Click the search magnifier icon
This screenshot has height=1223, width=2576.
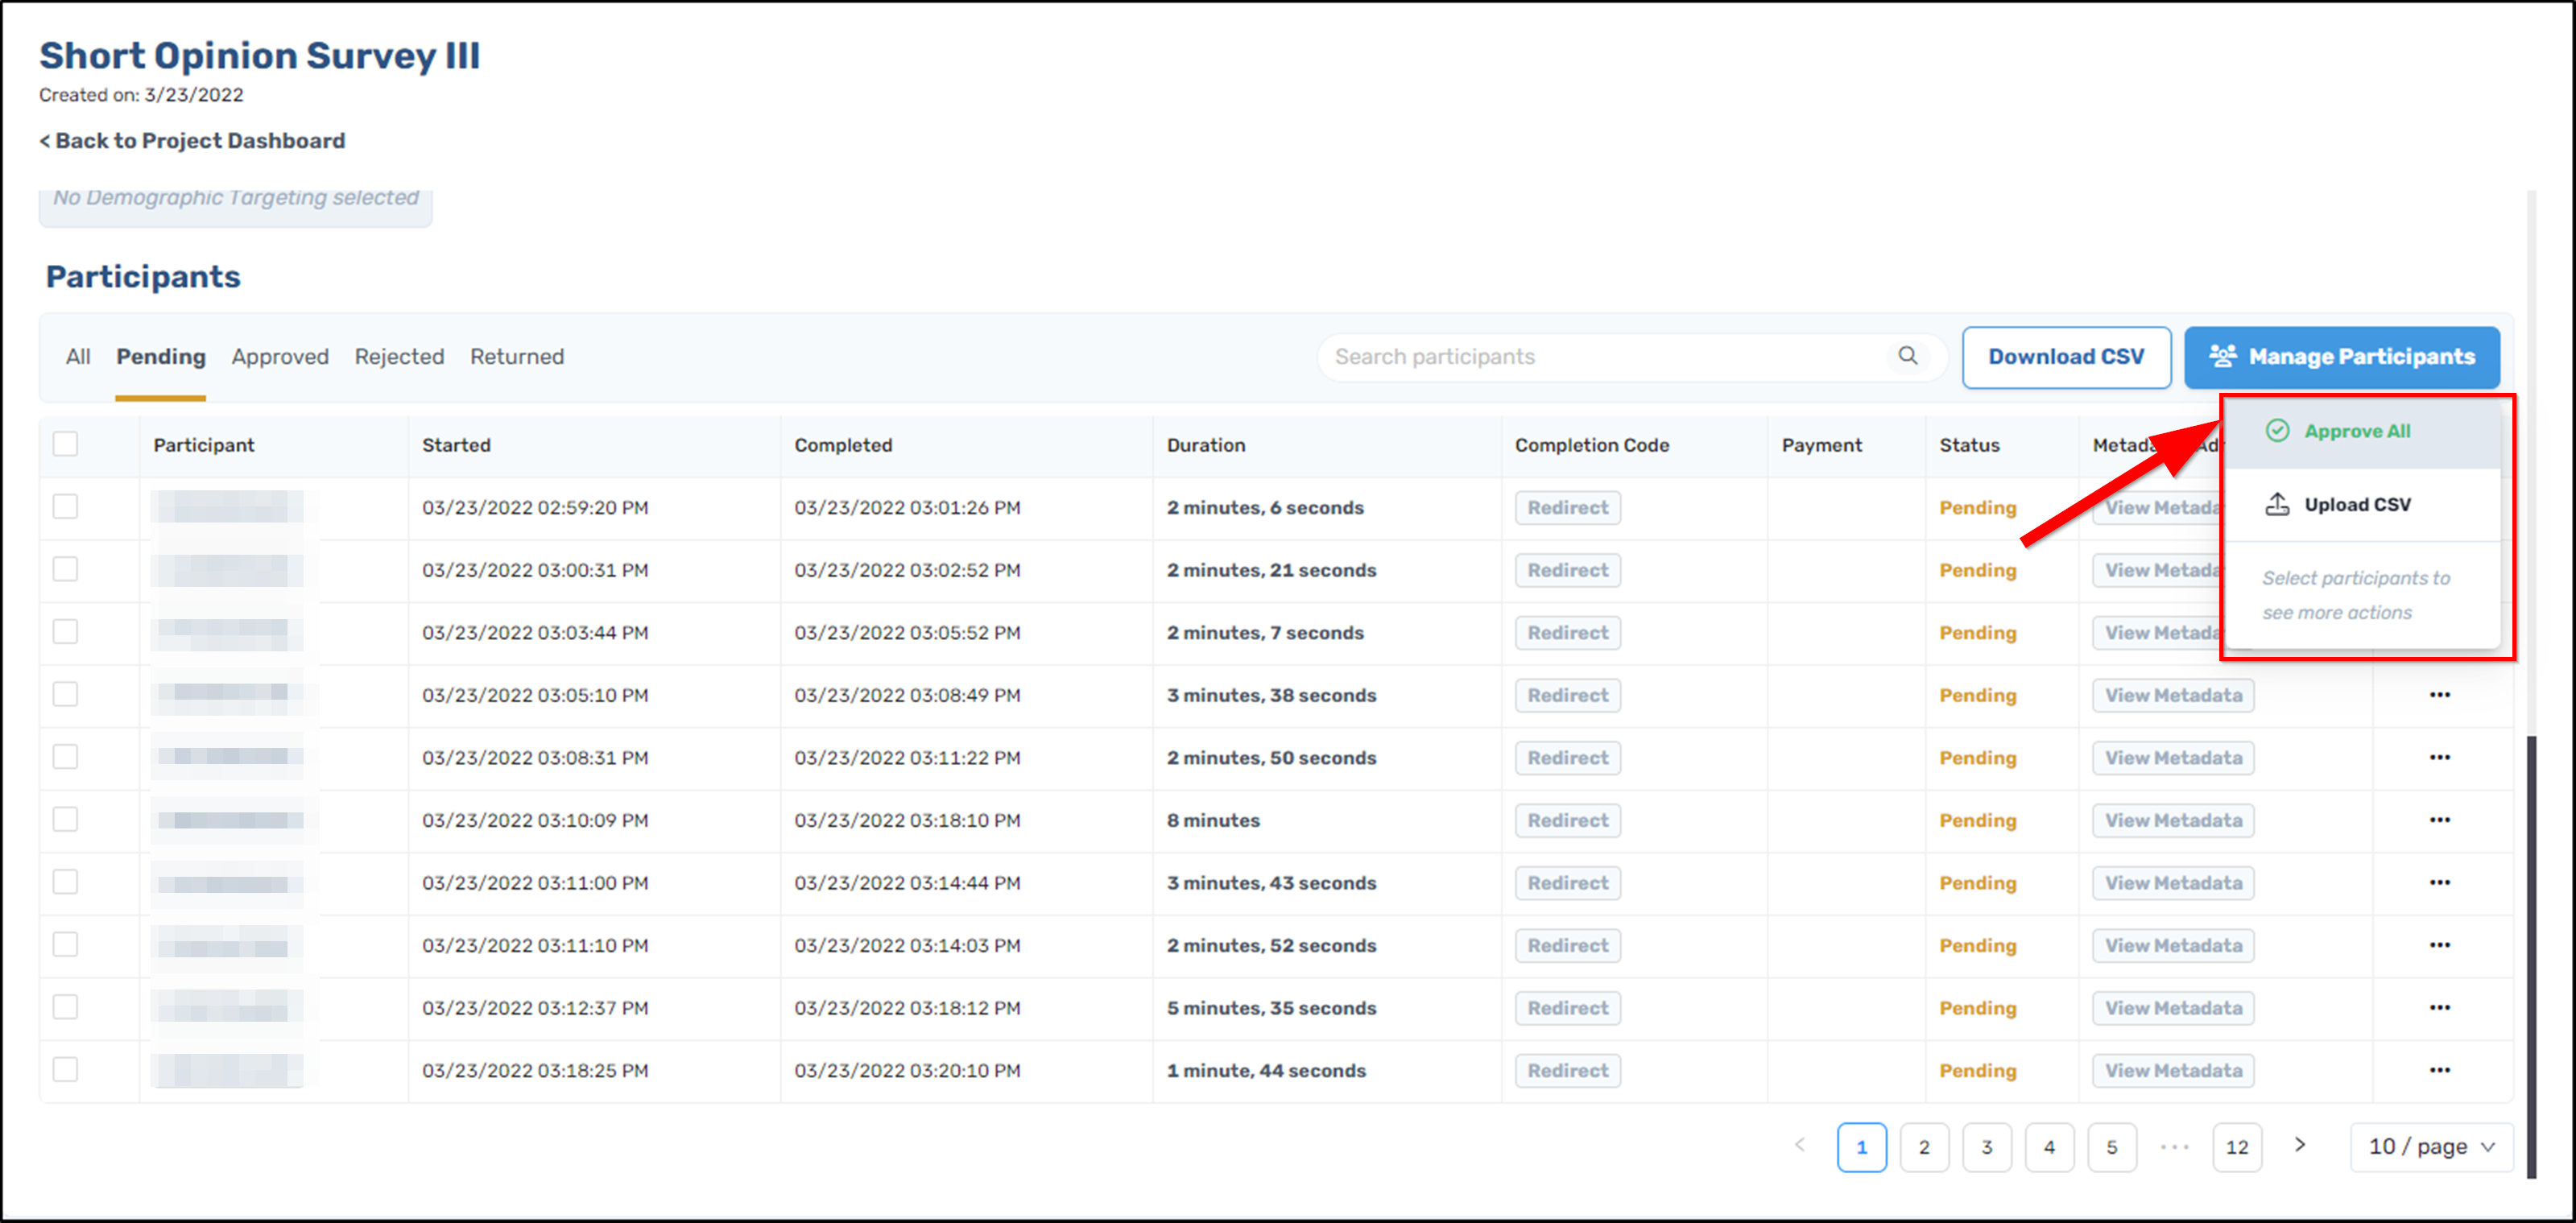pyautogui.click(x=1907, y=356)
